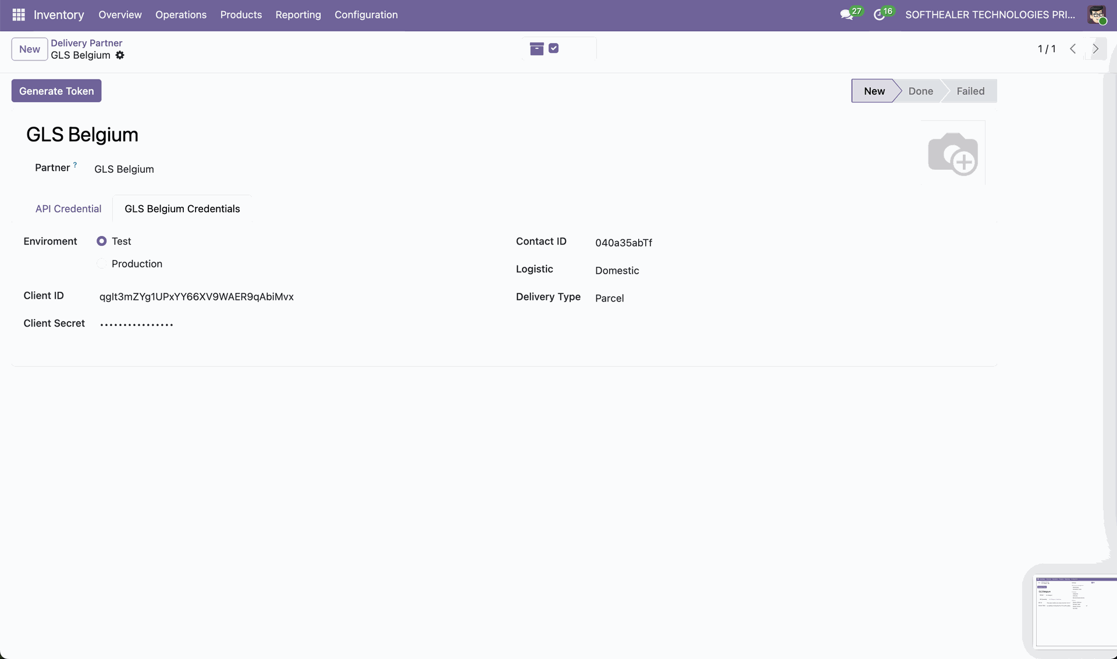Click the Generate Token button
This screenshot has width=1117, height=659.
coord(56,91)
